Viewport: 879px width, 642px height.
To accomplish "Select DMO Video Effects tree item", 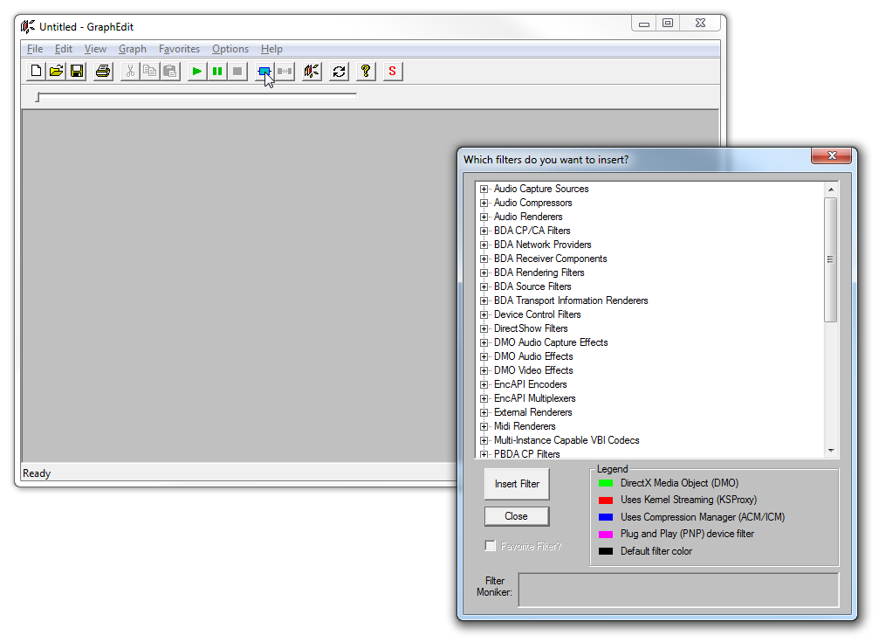I will 533,370.
